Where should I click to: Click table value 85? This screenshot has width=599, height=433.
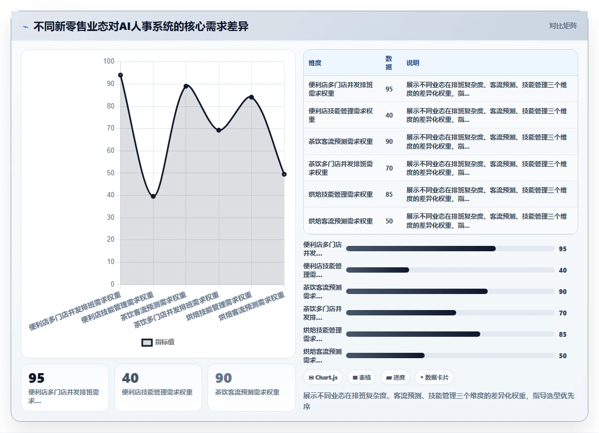tap(389, 195)
